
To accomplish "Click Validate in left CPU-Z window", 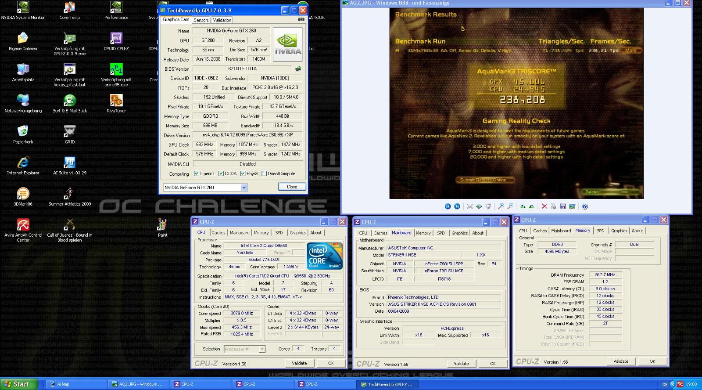I will 299,363.
